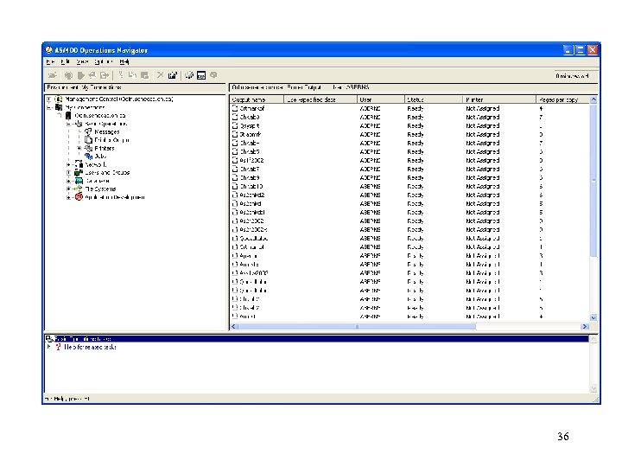The image size is (622, 467).
Task: Open the Jobs node icon
Action: (89, 156)
